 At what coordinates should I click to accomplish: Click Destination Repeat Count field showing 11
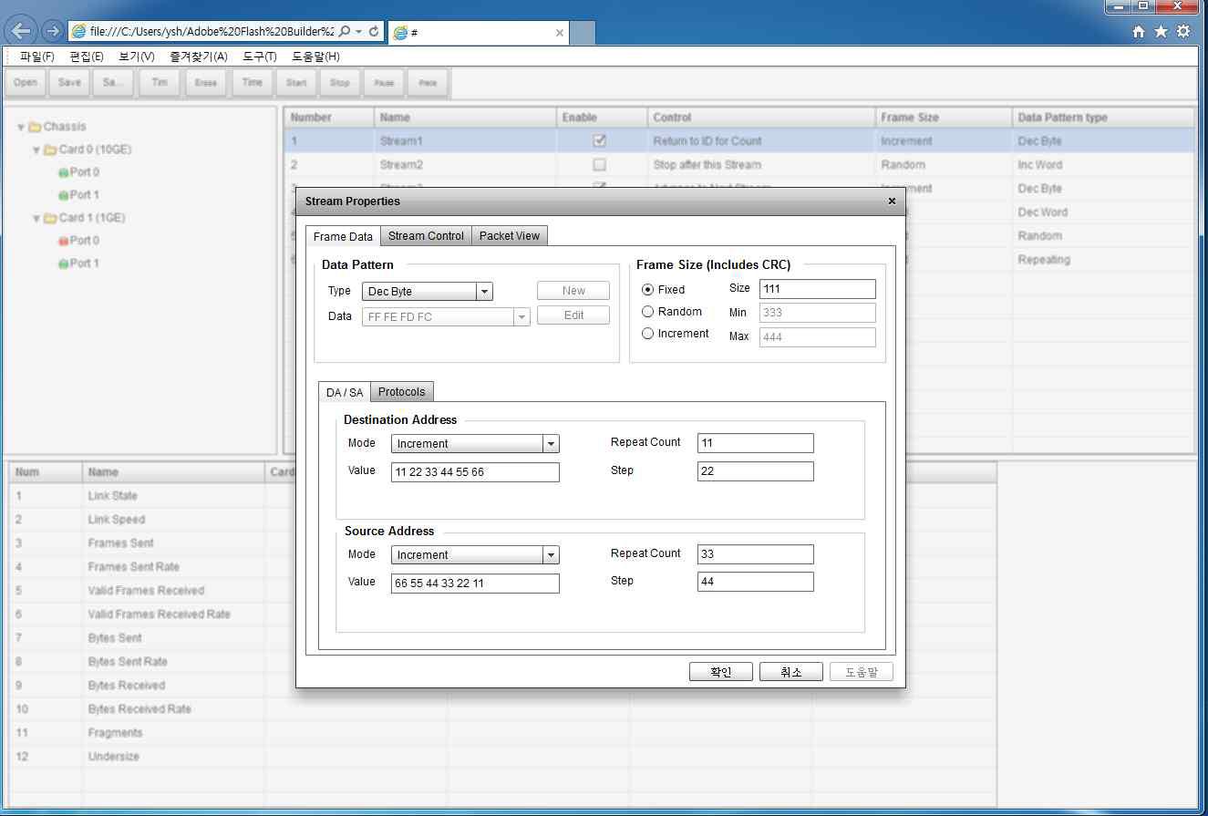756,443
